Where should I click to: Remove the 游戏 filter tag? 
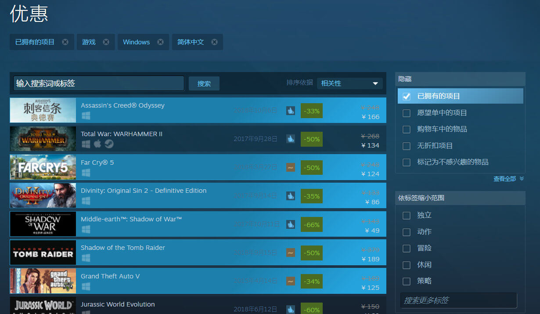pyautogui.click(x=106, y=42)
